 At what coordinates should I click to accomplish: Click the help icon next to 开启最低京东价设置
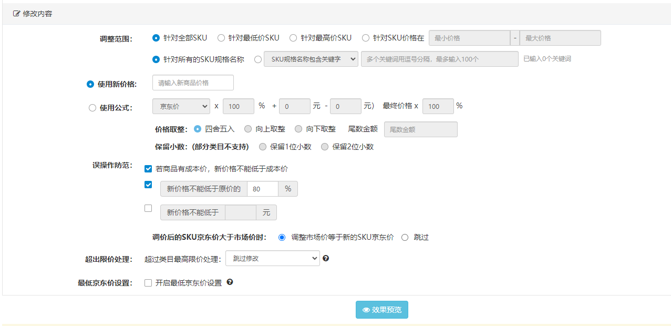[230, 282]
